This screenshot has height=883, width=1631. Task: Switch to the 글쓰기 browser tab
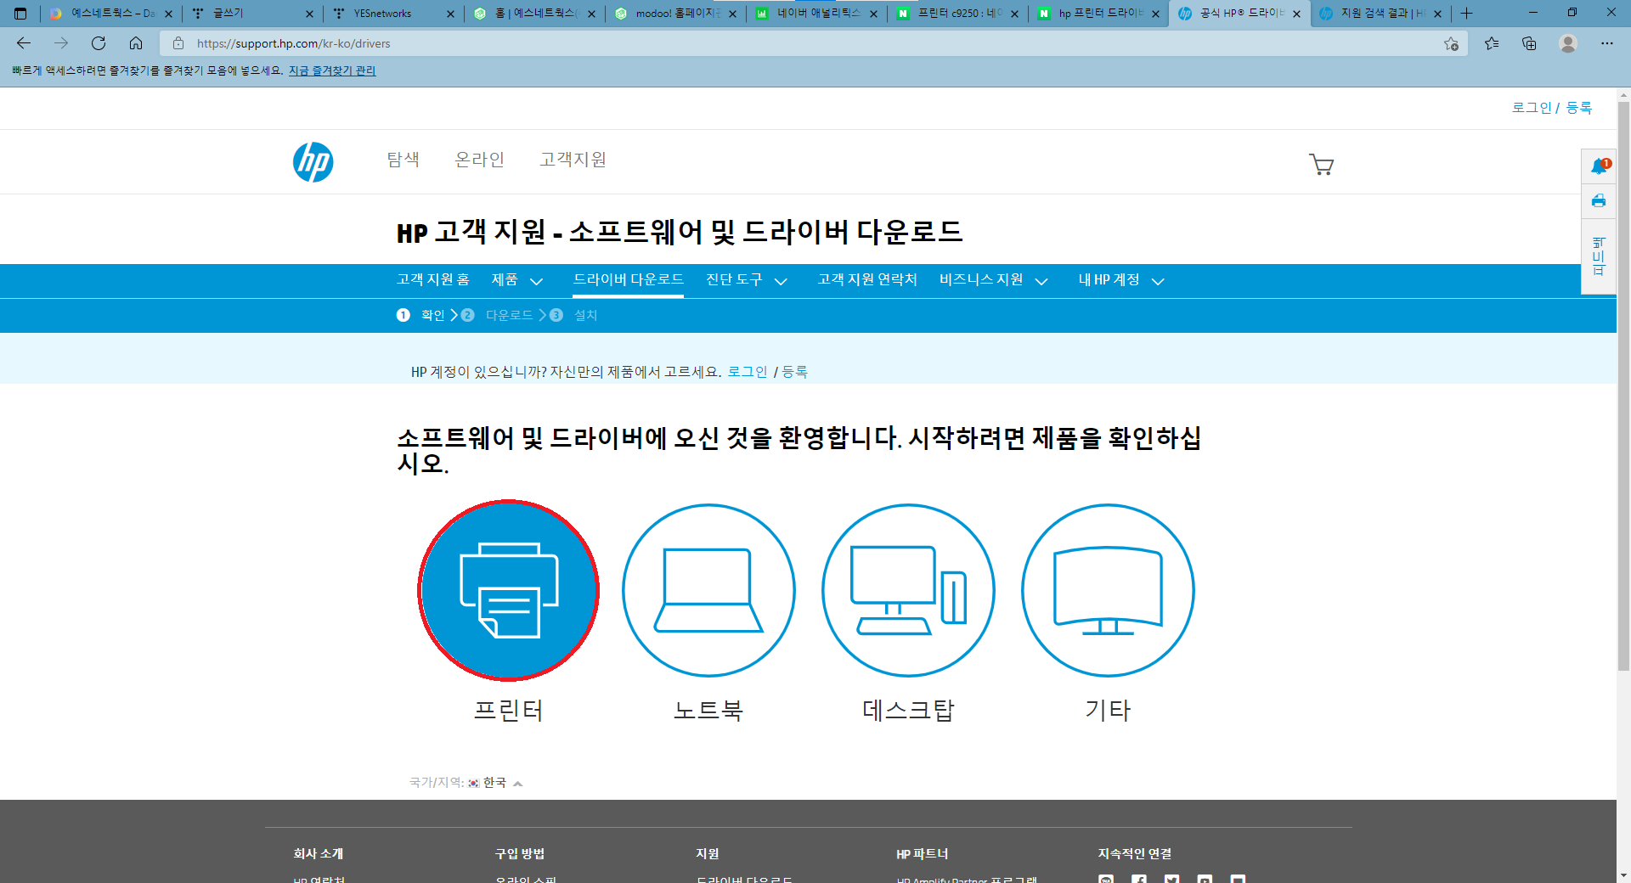tap(253, 14)
